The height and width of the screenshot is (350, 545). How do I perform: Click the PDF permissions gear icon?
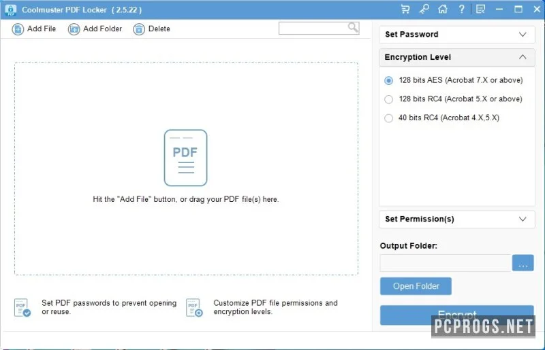point(194,308)
